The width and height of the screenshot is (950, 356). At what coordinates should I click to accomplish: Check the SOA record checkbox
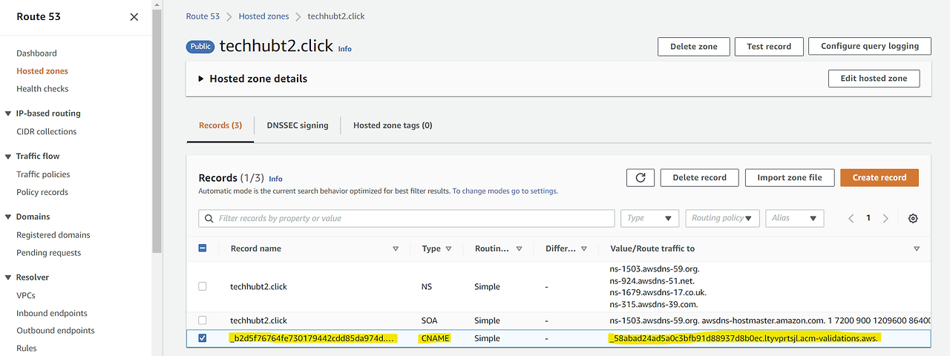203,320
